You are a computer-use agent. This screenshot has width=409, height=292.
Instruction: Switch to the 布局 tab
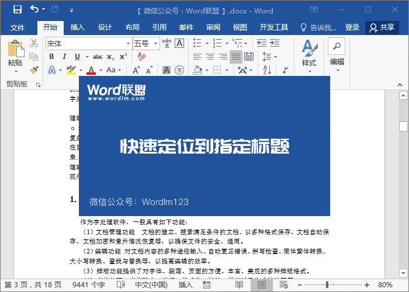[132, 27]
